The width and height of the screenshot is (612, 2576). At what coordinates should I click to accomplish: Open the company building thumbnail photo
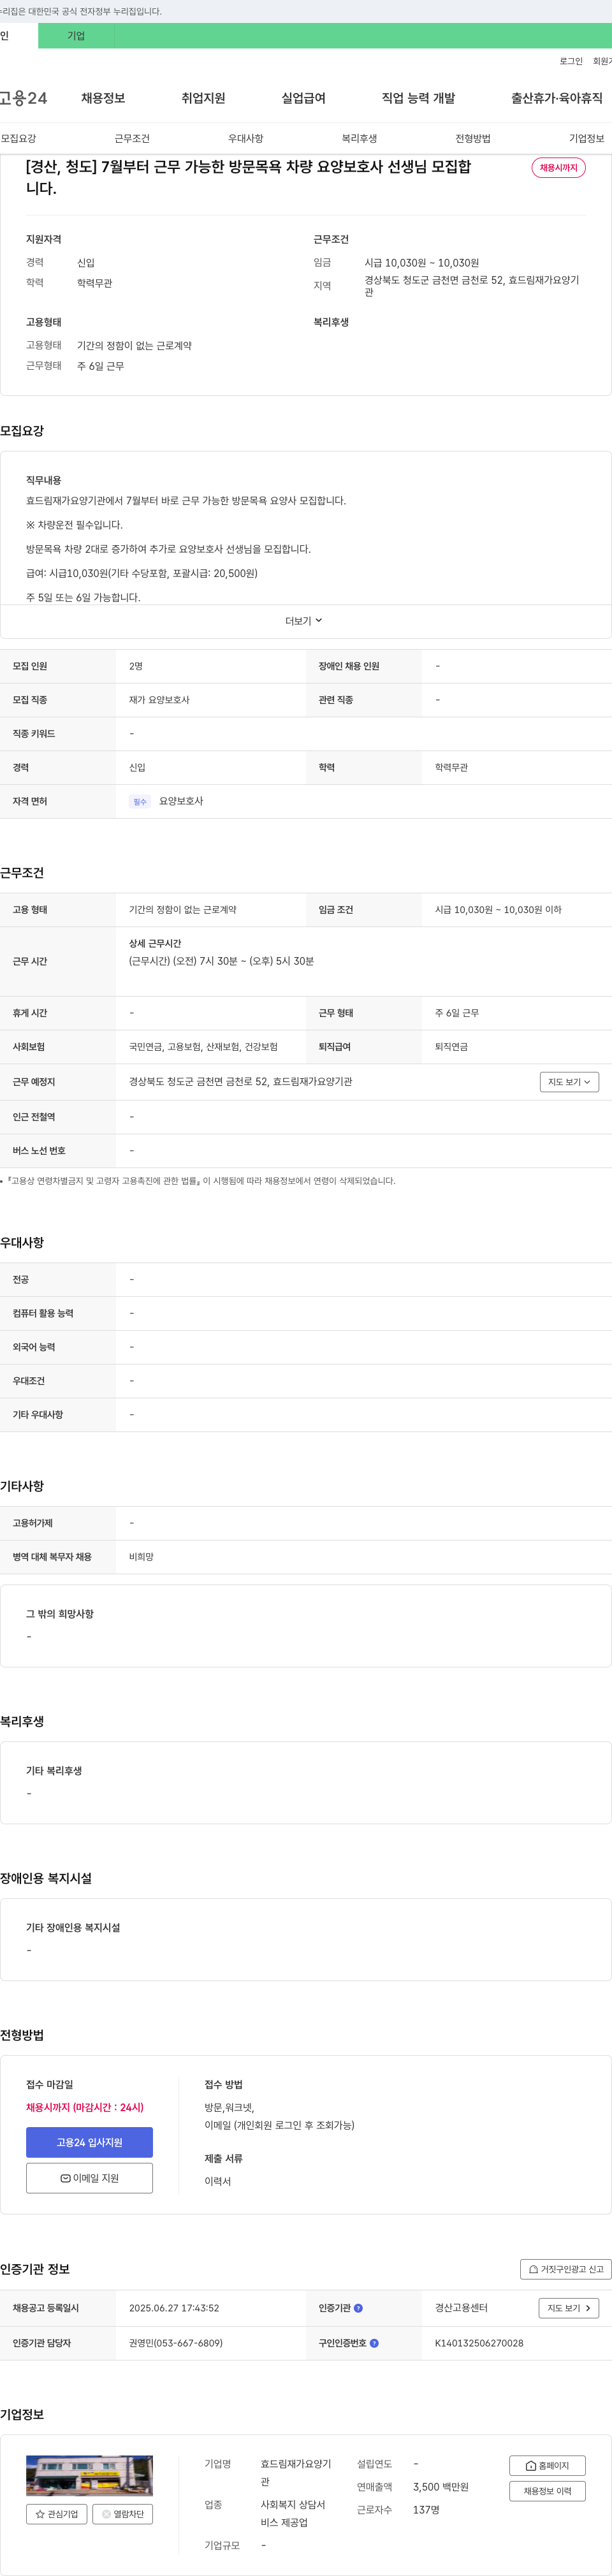click(x=89, y=2475)
